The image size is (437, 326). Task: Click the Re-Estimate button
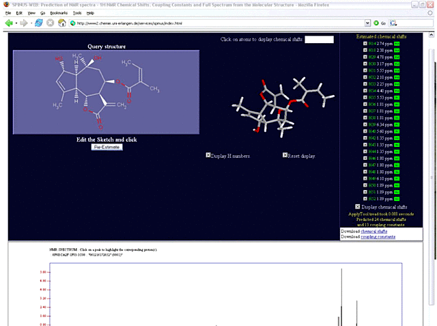(x=107, y=147)
